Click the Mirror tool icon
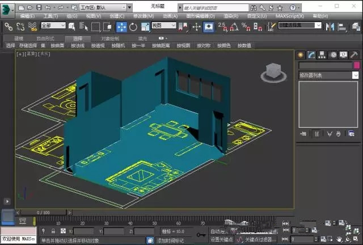This screenshot has height=245, width=363. [x=330, y=27]
